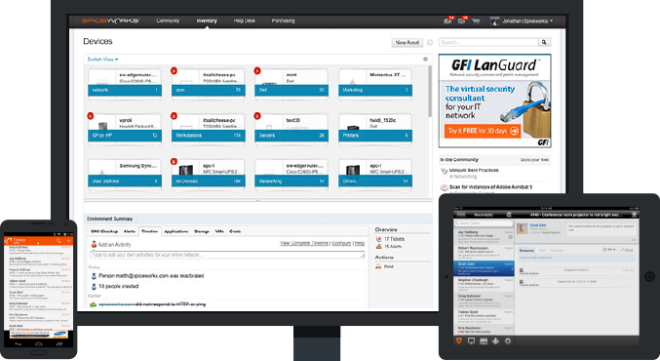Switch to the Storage tab
Screen dimensions: 660x361
pos(202,231)
